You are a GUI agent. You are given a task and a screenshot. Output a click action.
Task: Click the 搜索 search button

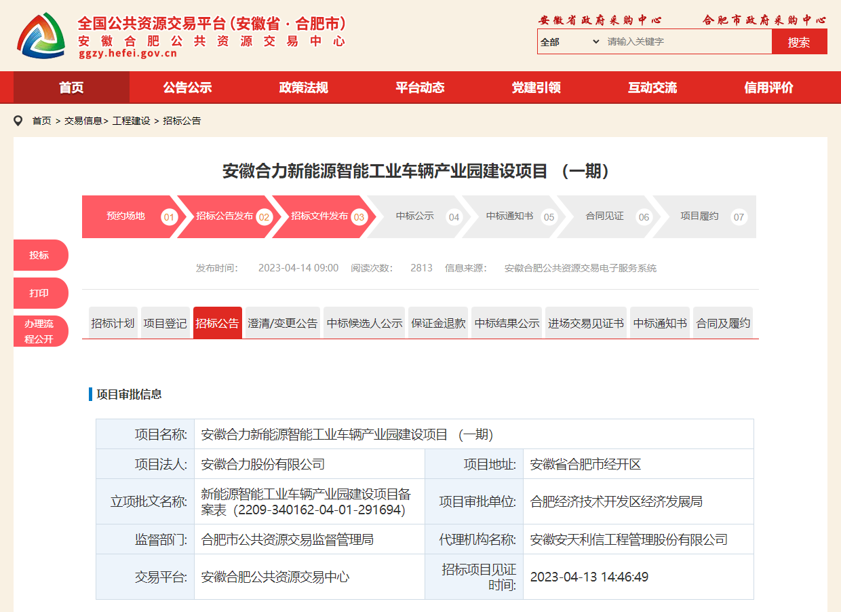click(x=799, y=41)
